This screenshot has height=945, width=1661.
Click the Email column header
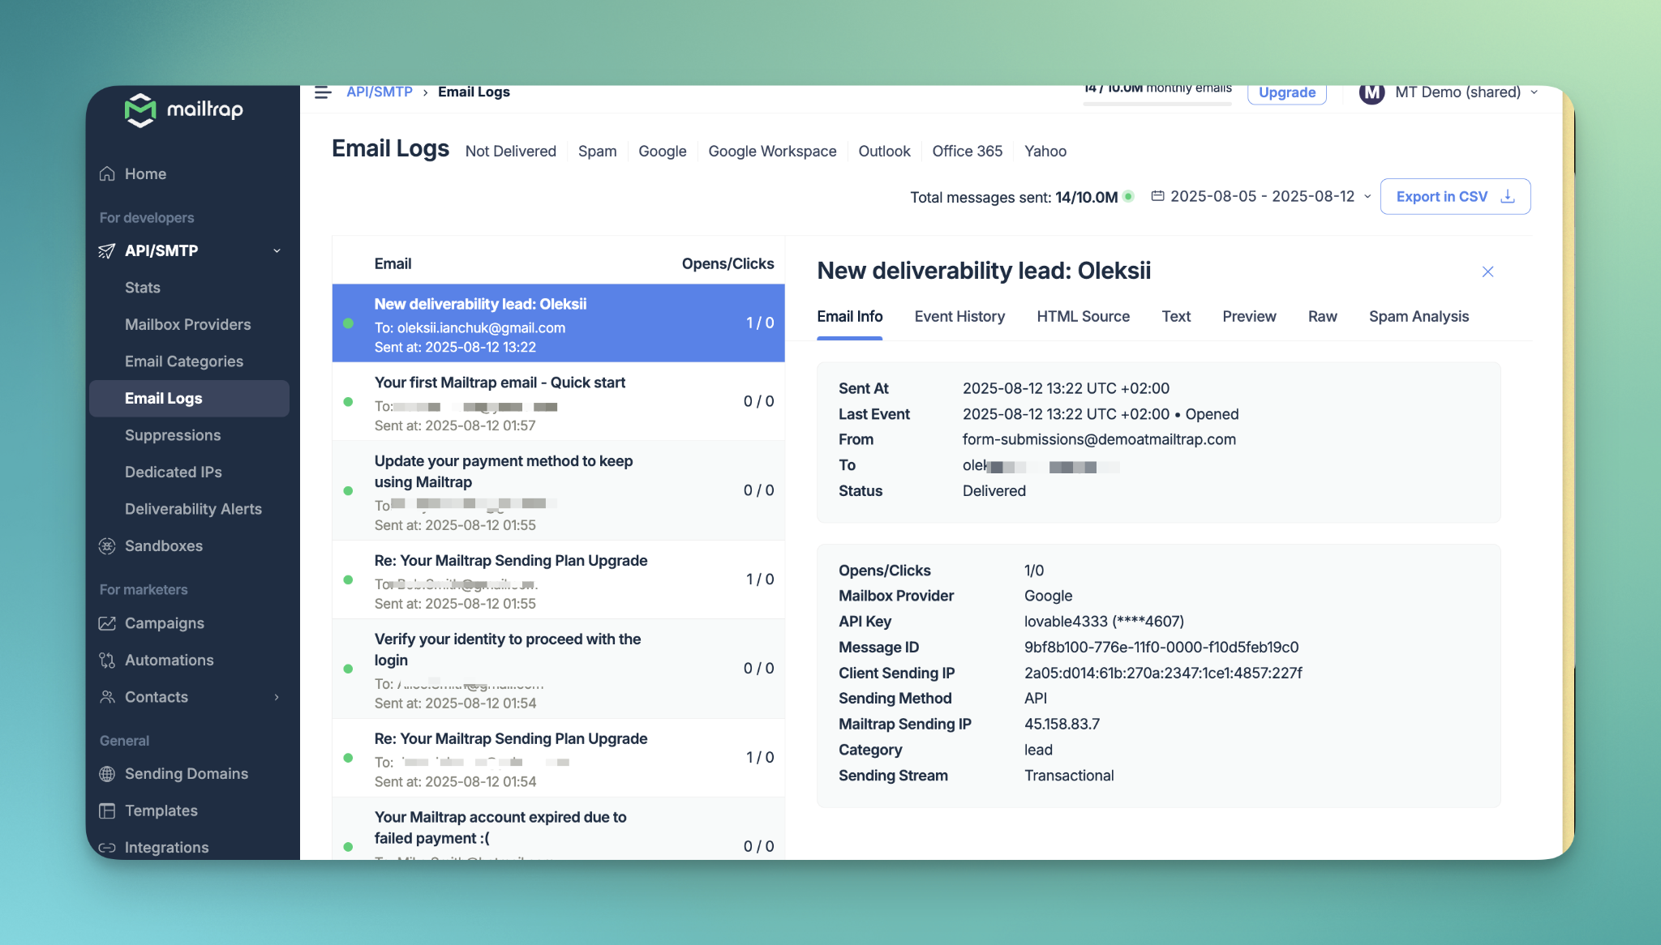pyautogui.click(x=393, y=264)
